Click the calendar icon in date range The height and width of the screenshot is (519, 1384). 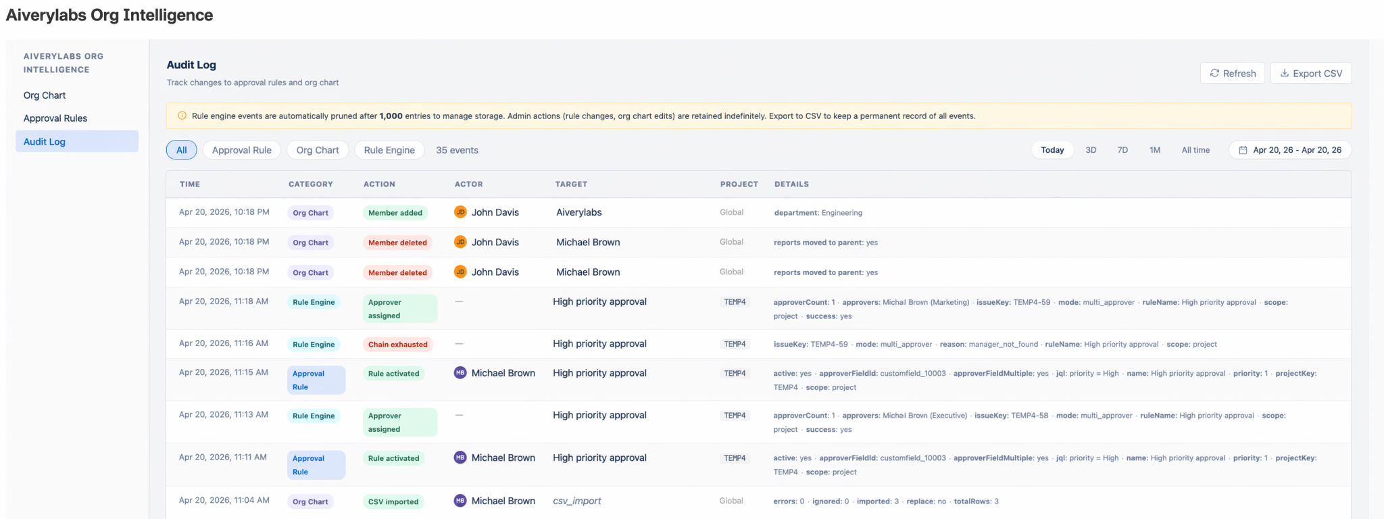(x=1243, y=150)
